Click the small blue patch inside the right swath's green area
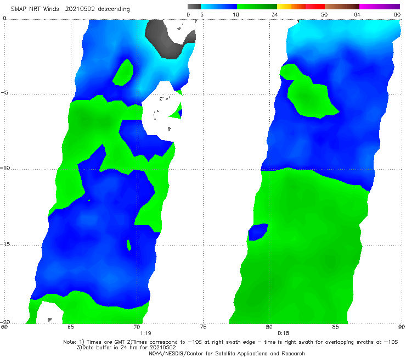Screen dimensions: 406x357 click(258, 232)
